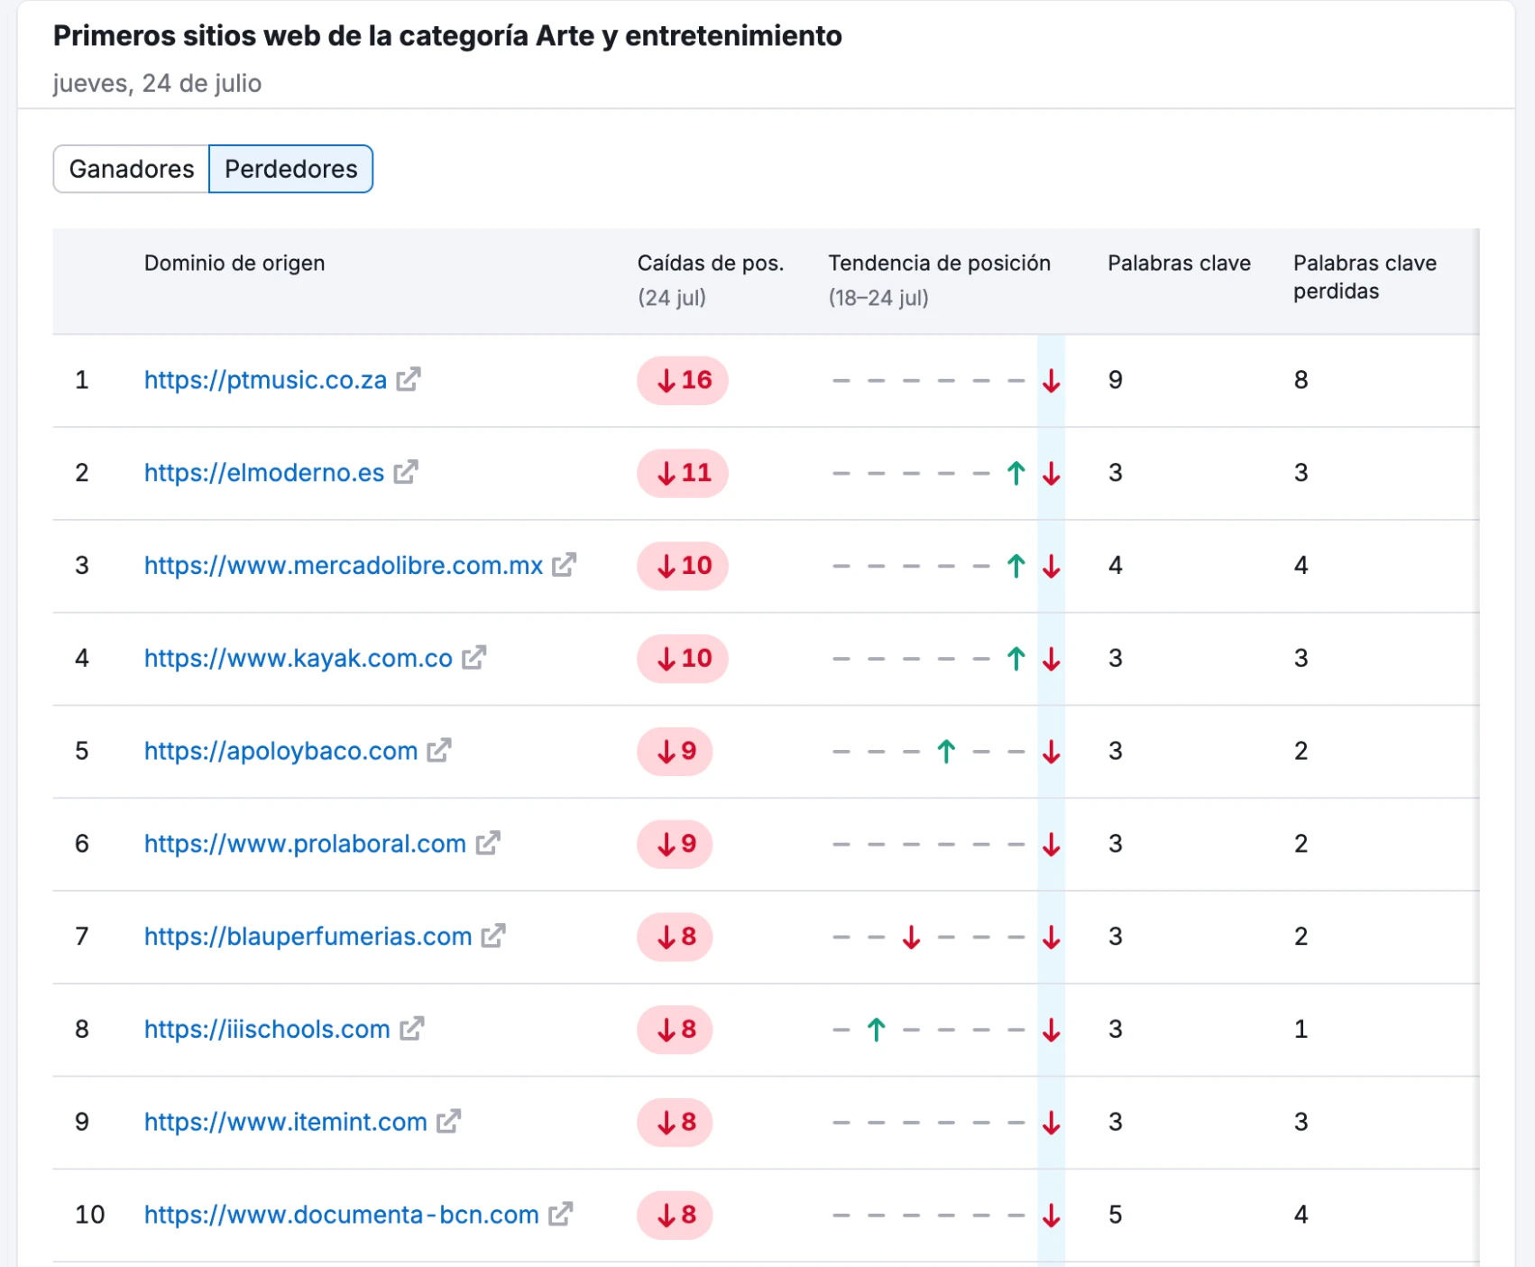Click external link icon for mercadolibre.com.mx
The width and height of the screenshot is (1535, 1267).
click(564, 565)
